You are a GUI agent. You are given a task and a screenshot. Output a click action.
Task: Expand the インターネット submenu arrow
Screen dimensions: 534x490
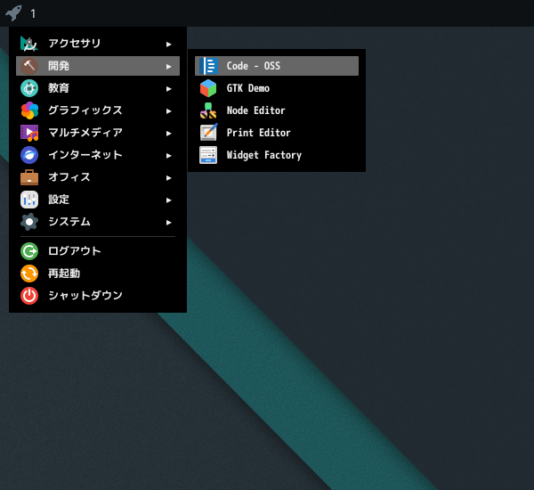[x=168, y=156]
